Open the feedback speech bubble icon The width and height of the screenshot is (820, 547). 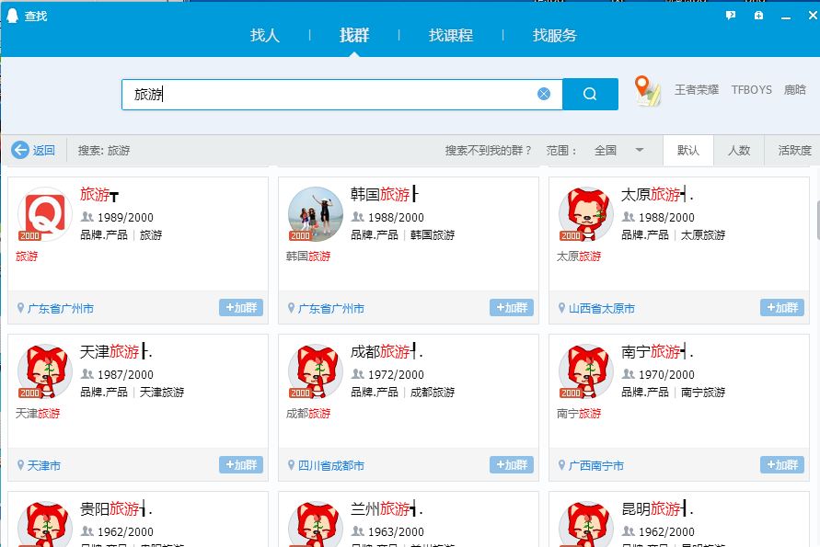[x=731, y=16]
